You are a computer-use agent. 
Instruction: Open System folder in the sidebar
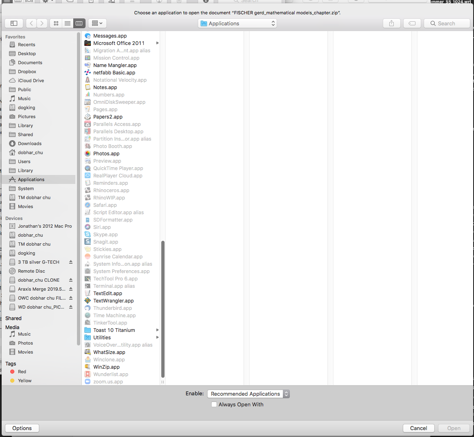click(26, 188)
